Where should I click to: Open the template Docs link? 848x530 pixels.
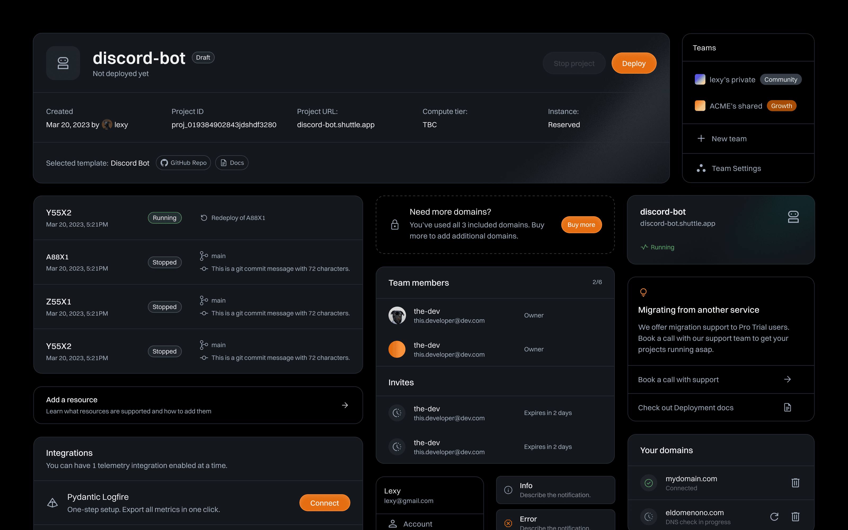(x=232, y=163)
